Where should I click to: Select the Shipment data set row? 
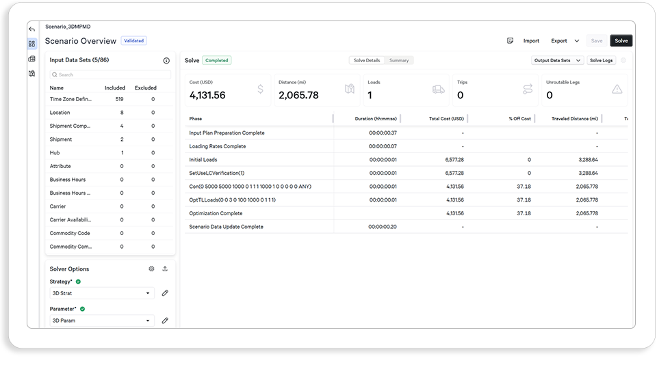pyautogui.click(x=110, y=139)
